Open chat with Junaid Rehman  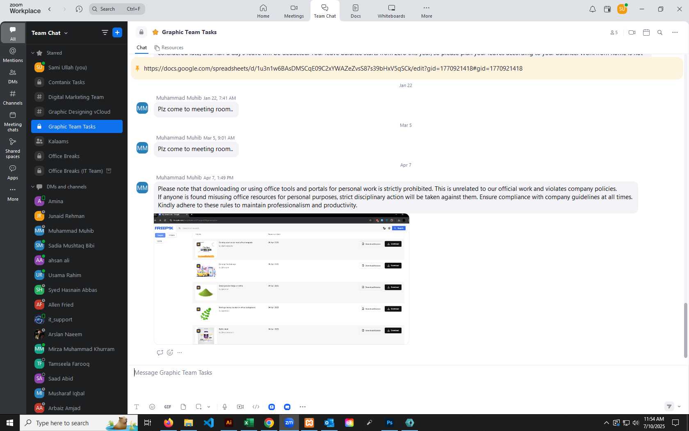77,216
